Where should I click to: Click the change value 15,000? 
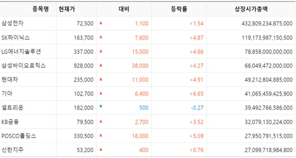point(140,52)
